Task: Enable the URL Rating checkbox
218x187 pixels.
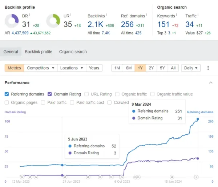Action: [x=86, y=94]
